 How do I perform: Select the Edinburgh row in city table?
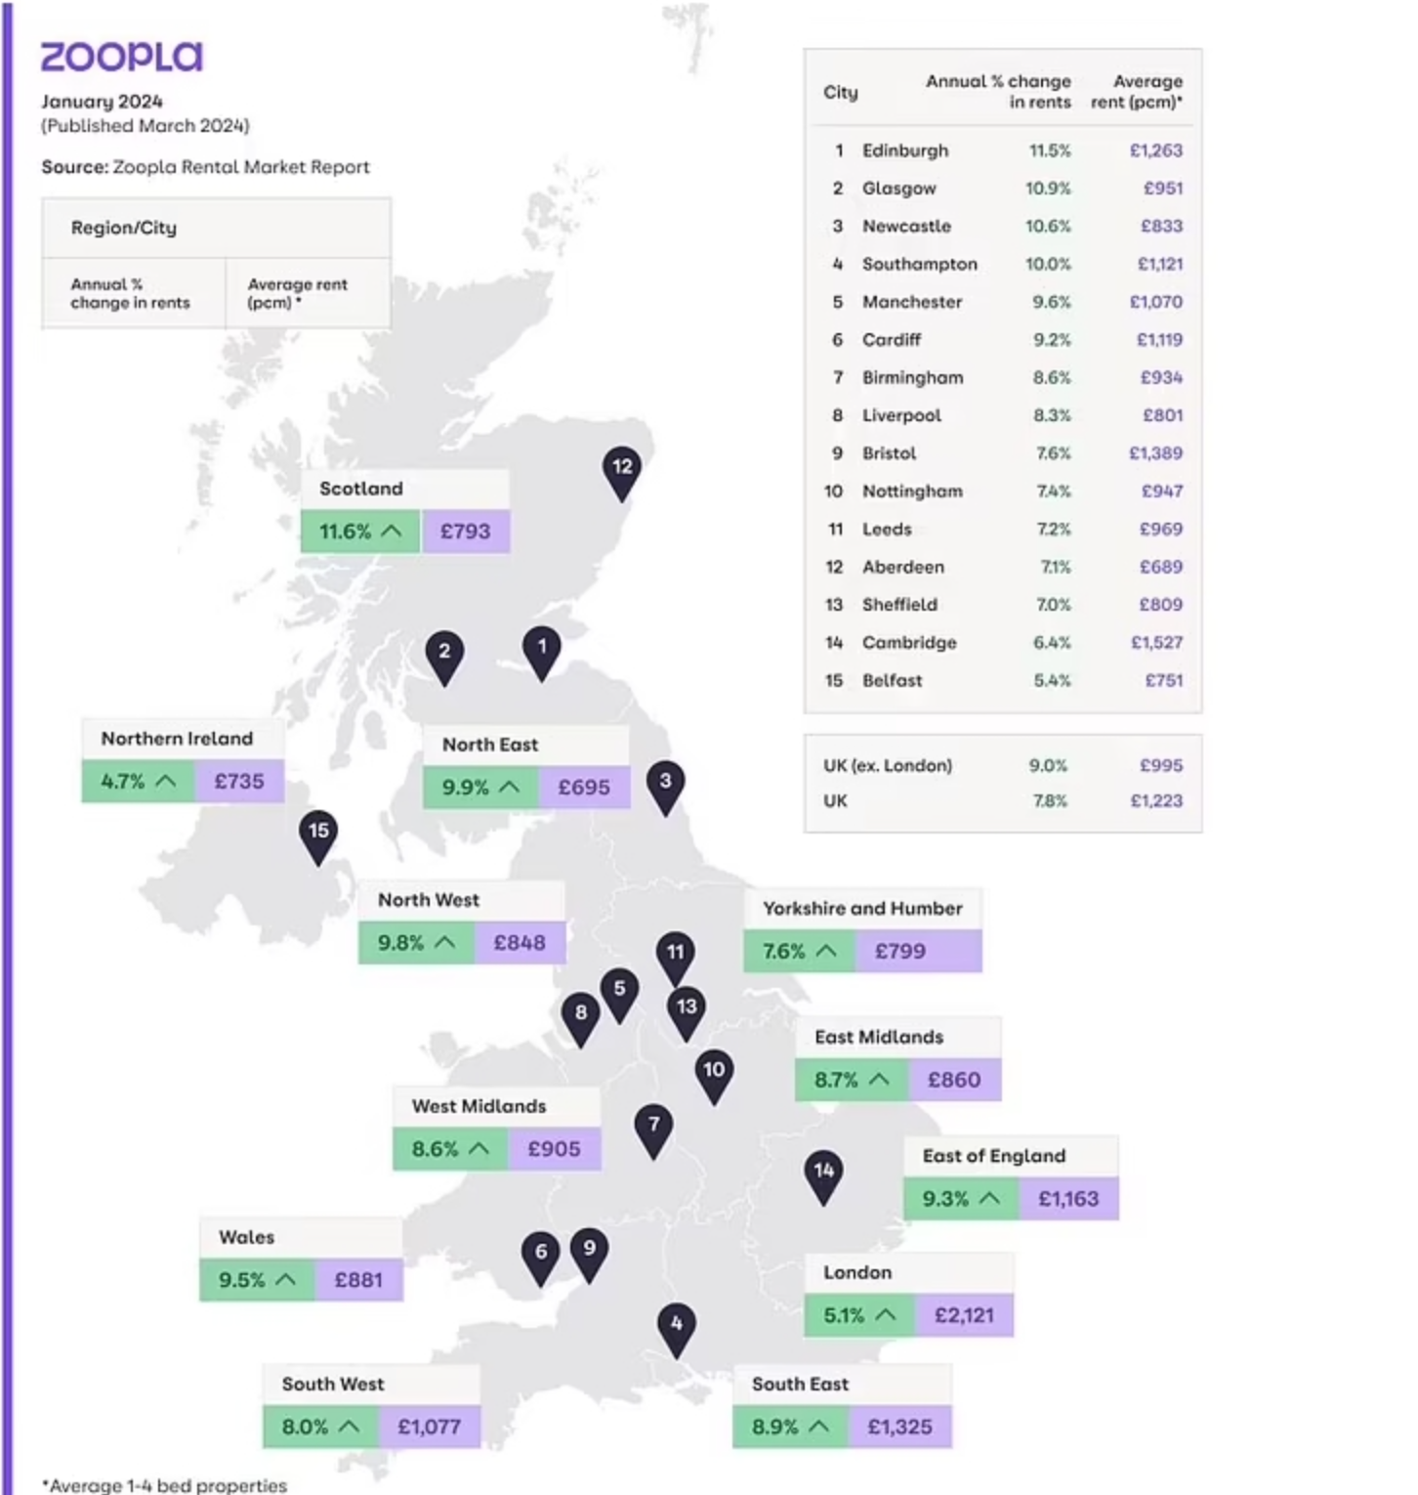coord(1003,150)
